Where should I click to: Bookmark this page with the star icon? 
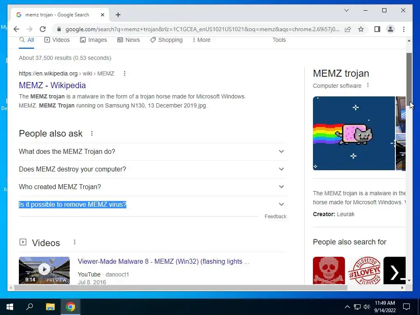[361, 29]
